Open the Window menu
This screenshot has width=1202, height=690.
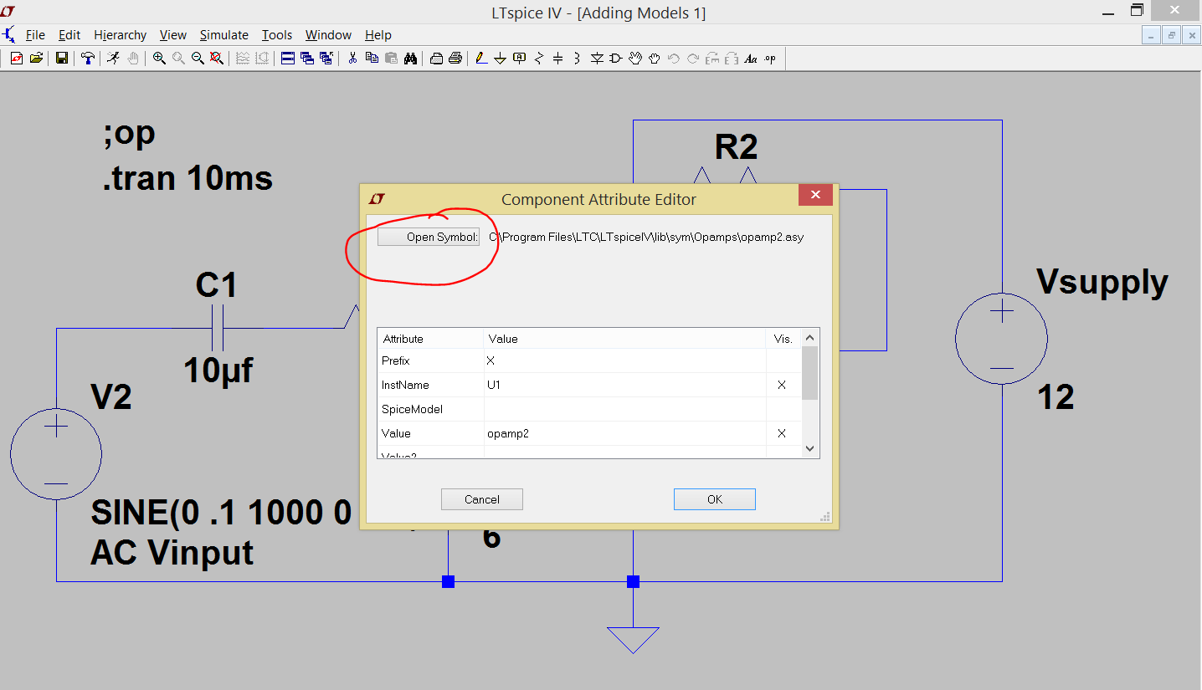pos(328,35)
